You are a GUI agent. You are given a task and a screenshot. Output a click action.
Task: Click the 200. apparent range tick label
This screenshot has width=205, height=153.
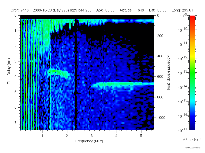161,36
